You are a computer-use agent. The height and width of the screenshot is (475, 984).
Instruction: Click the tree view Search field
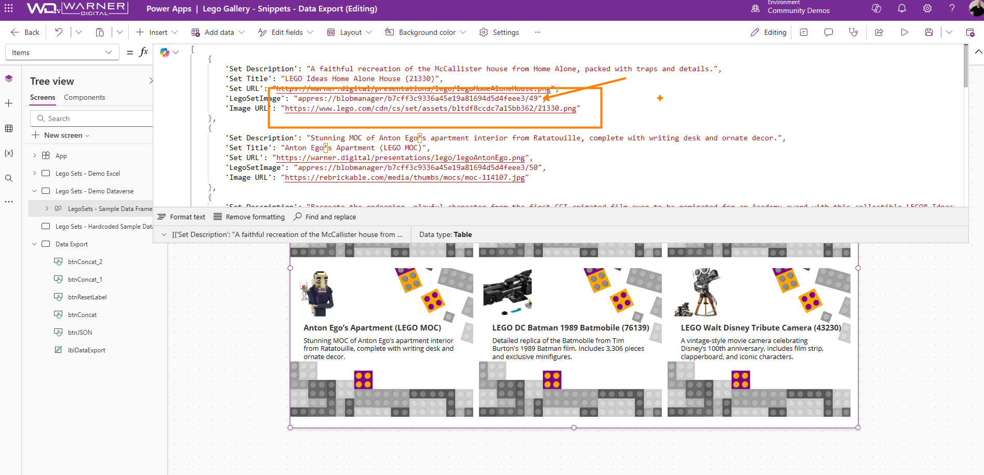tap(92, 118)
